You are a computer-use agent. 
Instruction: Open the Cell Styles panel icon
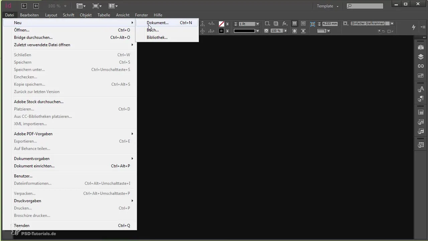tap(421, 131)
